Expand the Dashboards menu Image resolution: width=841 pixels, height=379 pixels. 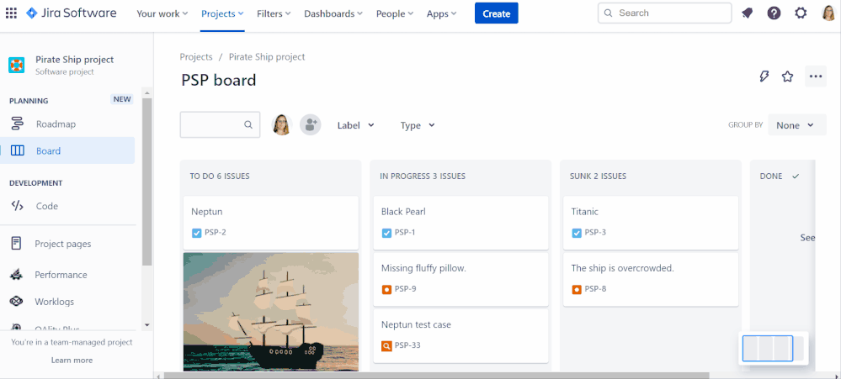click(333, 14)
